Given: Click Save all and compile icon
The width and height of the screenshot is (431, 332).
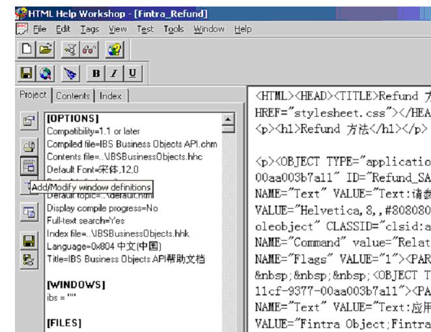Looking at the screenshot, I should (x=29, y=260).
